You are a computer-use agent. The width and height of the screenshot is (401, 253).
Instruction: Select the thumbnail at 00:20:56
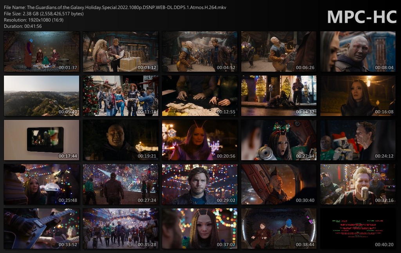click(200, 140)
